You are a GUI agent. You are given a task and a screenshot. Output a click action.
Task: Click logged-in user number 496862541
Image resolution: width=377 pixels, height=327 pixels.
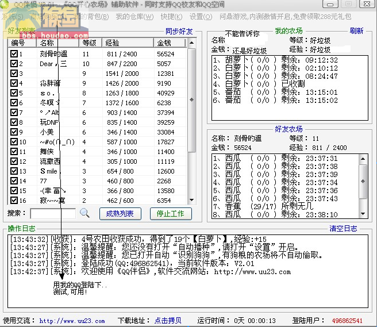347,321
